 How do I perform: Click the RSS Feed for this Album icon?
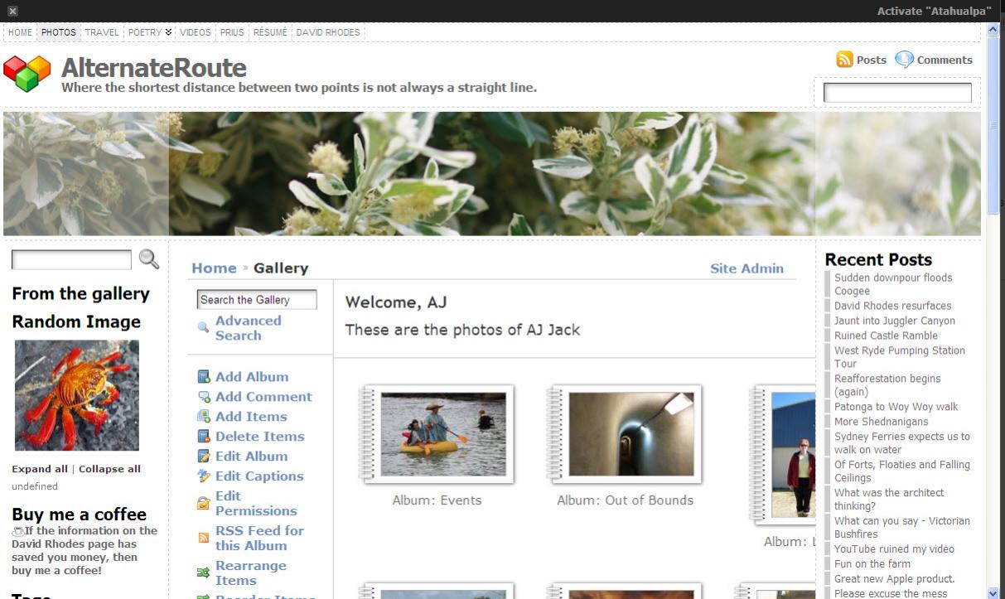click(x=203, y=539)
